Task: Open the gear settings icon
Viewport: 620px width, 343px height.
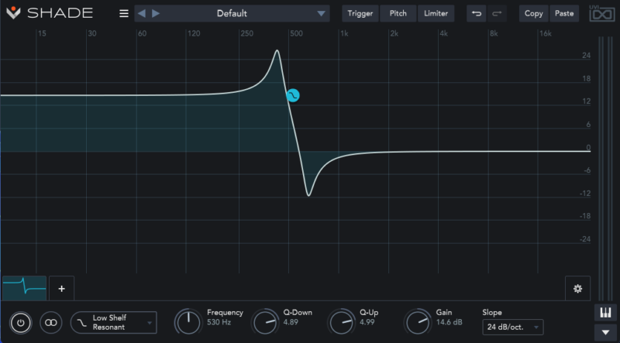Action: (x=577, y=289)
